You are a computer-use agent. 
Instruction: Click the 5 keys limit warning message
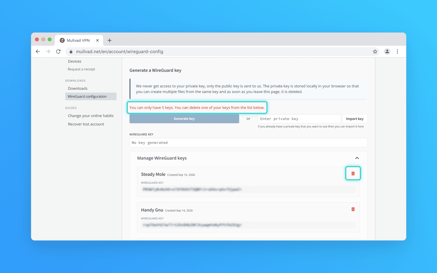(x=197, y=108)
